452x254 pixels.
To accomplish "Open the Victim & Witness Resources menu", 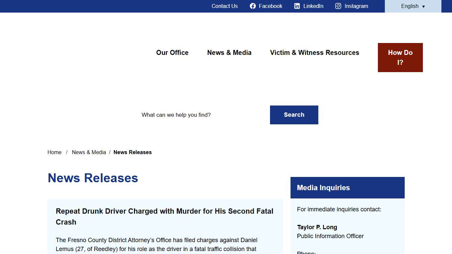I will point(314,53).
